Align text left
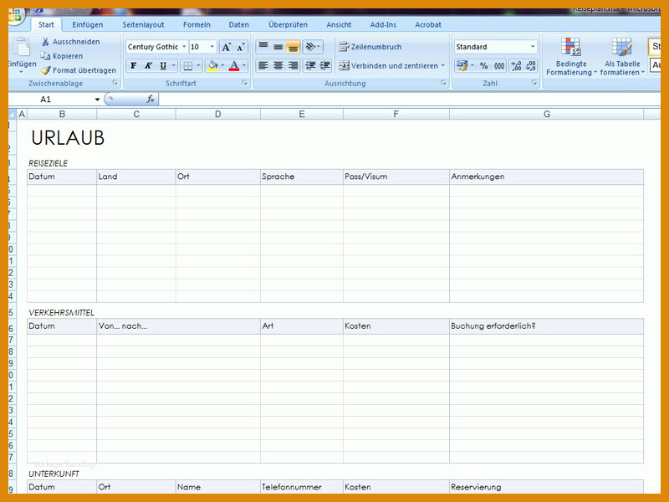 tap(263, 66)
